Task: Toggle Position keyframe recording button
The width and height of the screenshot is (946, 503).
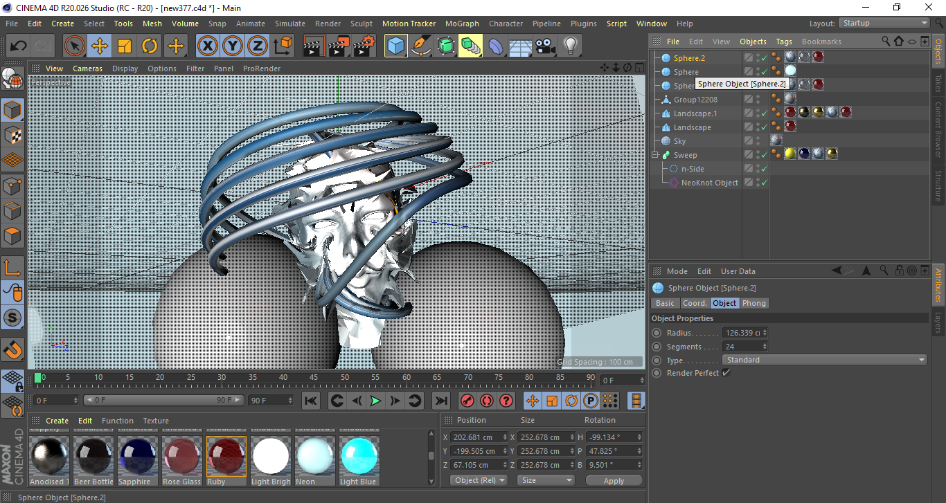Action: pos(533,401)
